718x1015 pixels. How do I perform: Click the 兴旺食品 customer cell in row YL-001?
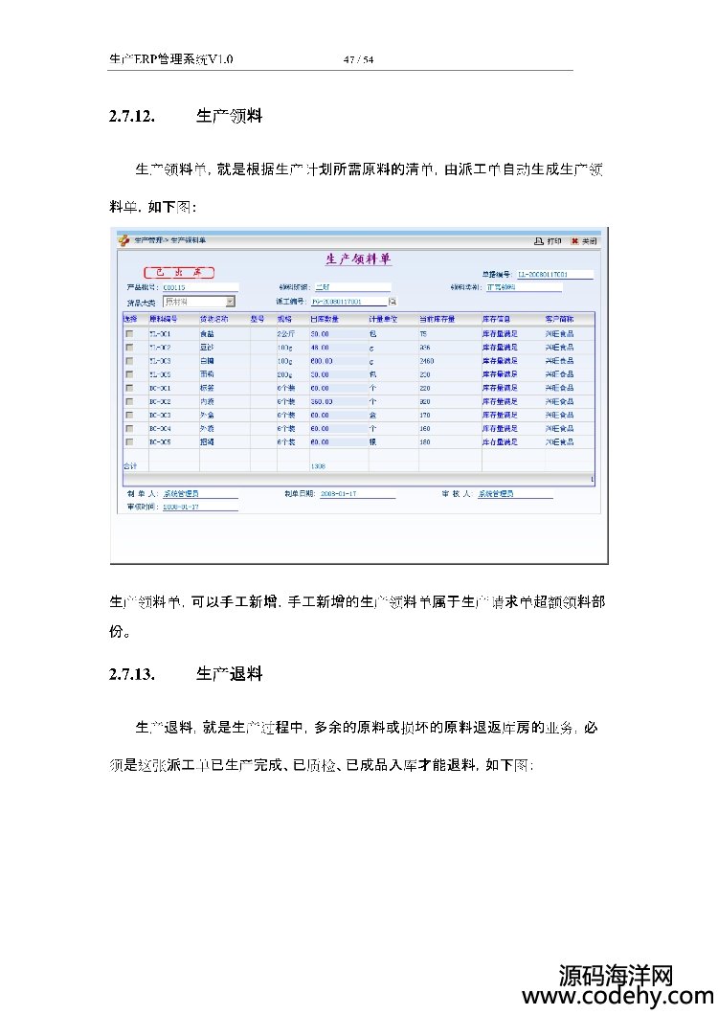click(x=559, y=334)
